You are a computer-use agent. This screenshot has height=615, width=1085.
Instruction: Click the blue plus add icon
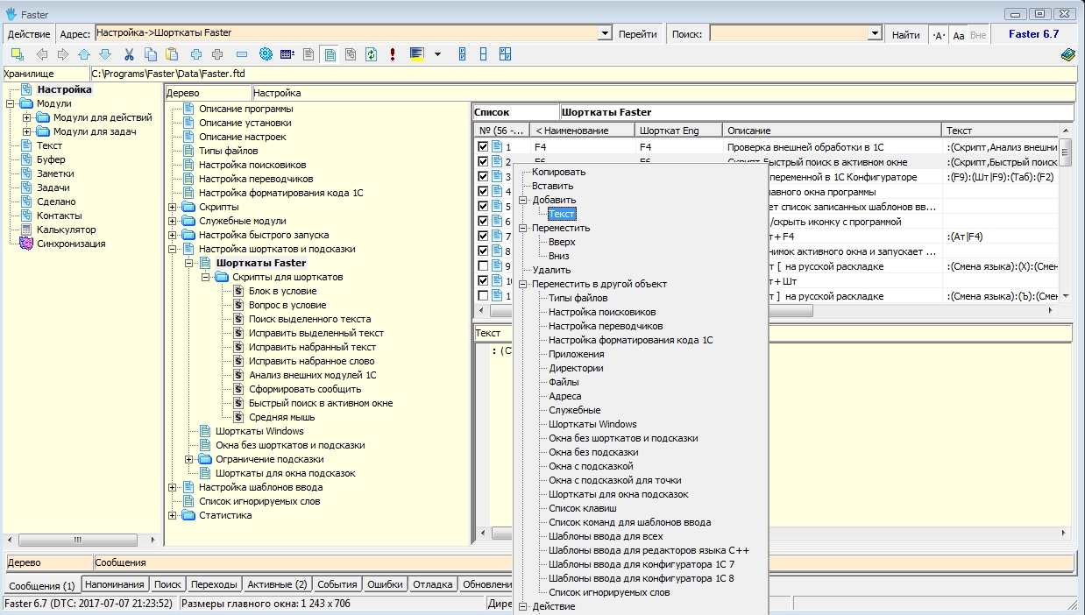point(196,54)
